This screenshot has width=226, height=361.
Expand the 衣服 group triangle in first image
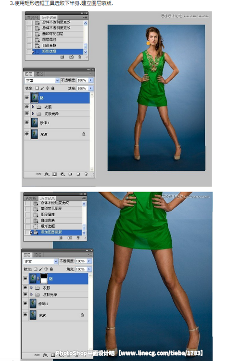coord(33,107)
